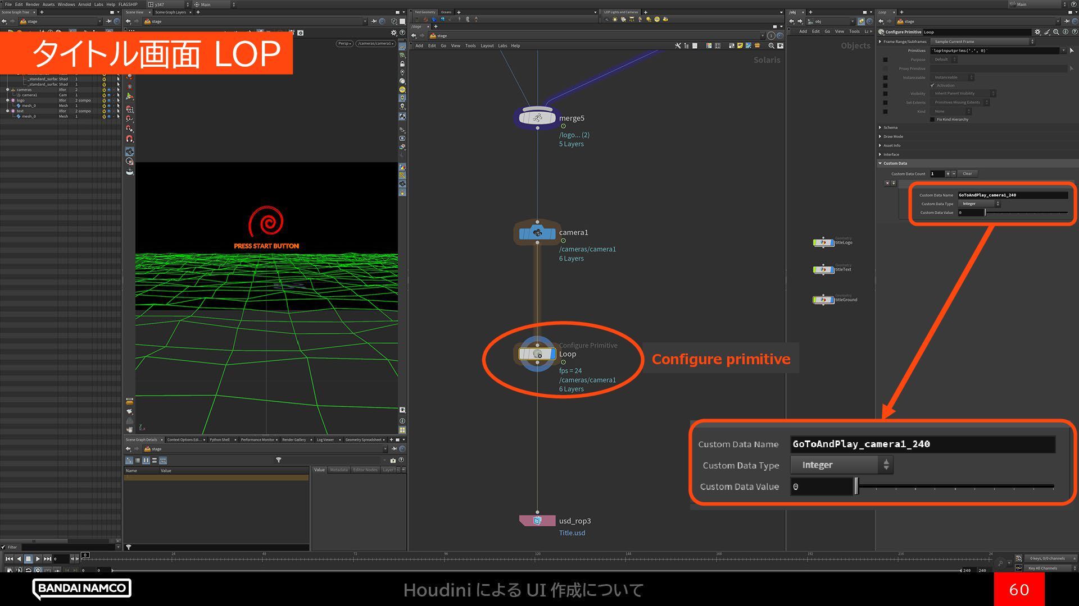Select the camera1 node icon
Screen dimensions: 1079x606
pyautogui.click(x=537, y=233)
